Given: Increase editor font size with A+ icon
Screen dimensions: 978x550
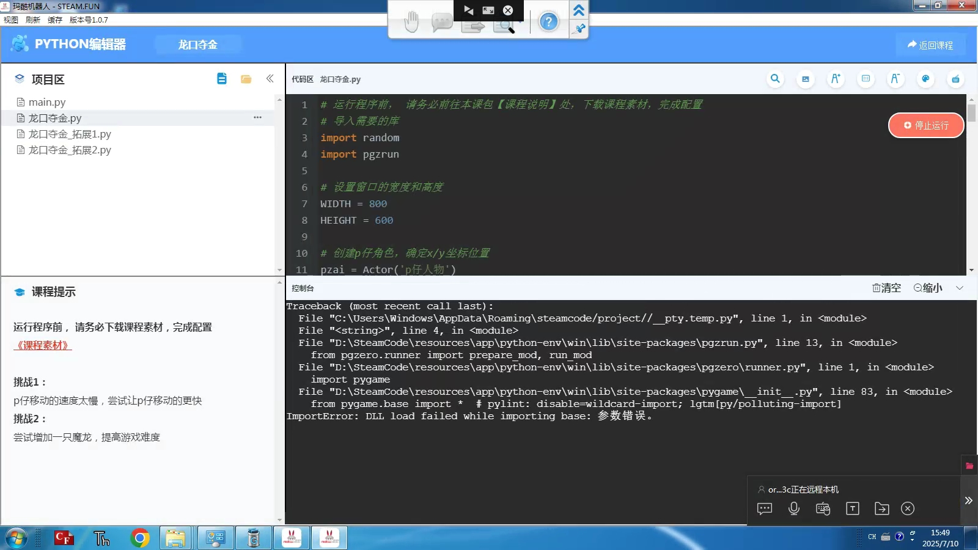Looking at the screenshot, I should point(835,79).
